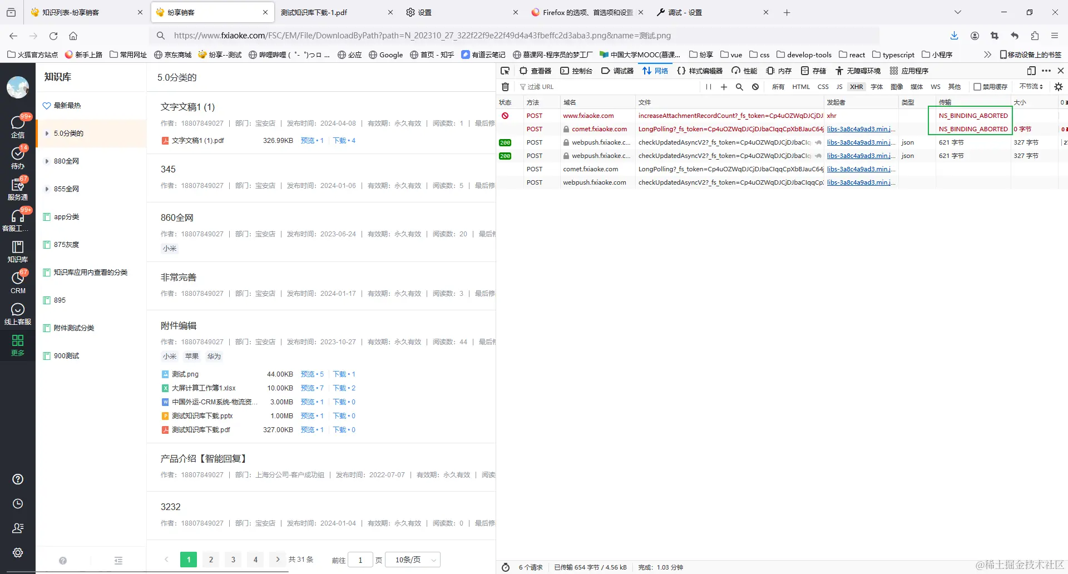
Task: Show more bookmarks with the overflow chevron
Action: (987, 55)
